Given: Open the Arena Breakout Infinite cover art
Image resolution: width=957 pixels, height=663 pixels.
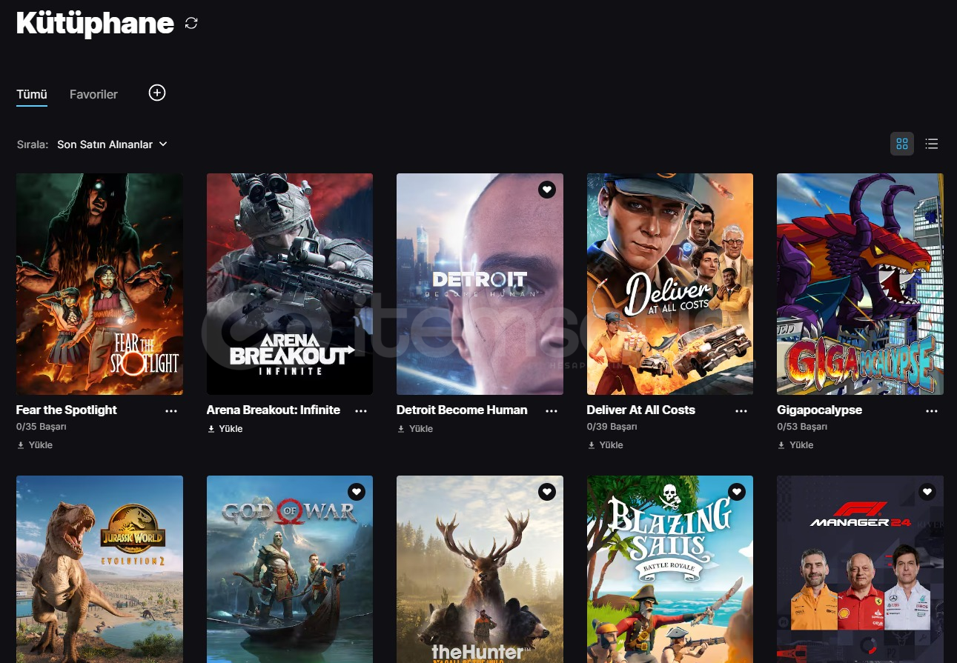Looking at the screenshot, I should click(x=290, y=284).
